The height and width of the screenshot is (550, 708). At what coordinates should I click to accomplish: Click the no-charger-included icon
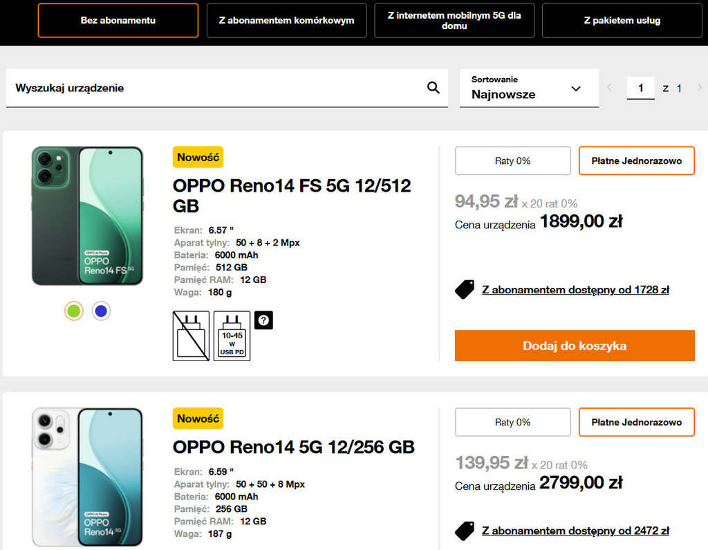pyautogui.click(x=191, y=336)
